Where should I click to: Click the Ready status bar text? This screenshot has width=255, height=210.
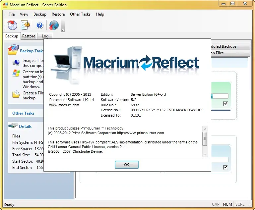(x=9, y=204)
